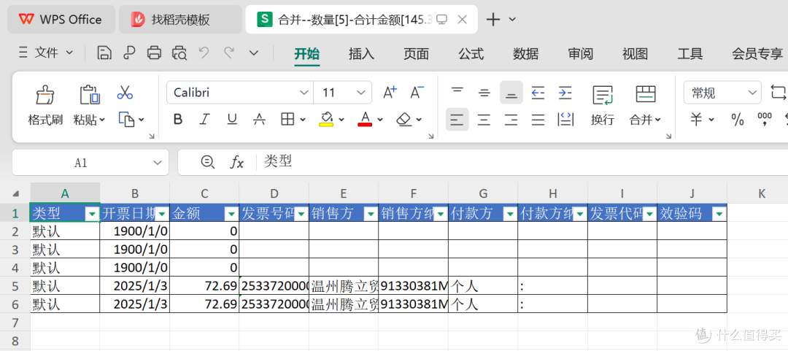Expand the quick access toolbar chevron
Screen dimensions: 788x351
255,53
